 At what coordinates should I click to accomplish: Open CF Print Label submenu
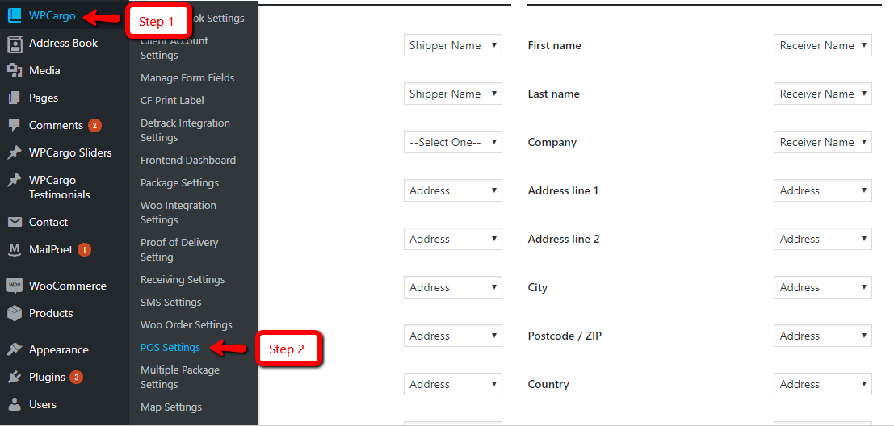[x=172, y=100]
